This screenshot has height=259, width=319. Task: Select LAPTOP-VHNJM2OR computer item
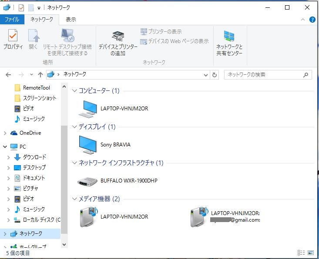point(113,109)
